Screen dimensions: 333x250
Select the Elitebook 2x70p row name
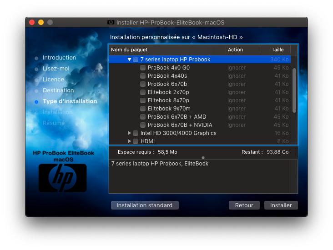pyautogui.click(x=168, y=92)
